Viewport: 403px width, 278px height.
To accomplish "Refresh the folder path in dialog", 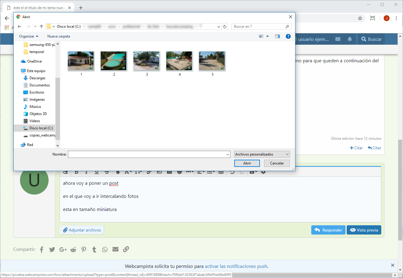I will point(225,27).
